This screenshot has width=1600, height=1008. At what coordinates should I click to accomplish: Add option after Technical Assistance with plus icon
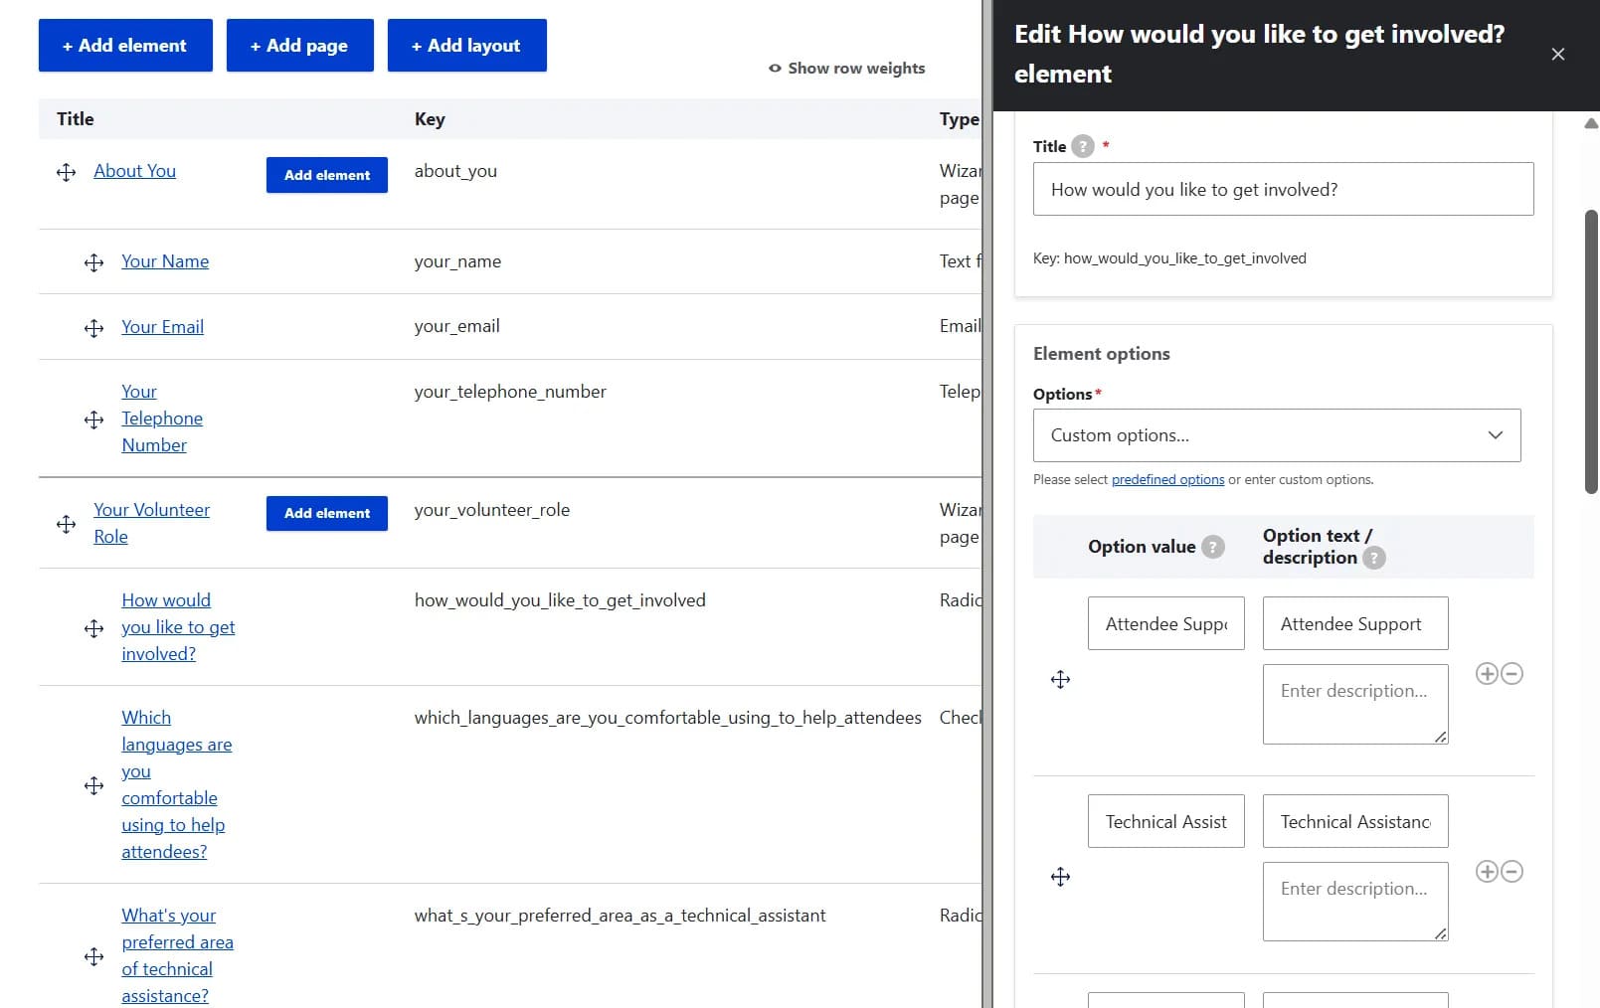coord(1487,872)
